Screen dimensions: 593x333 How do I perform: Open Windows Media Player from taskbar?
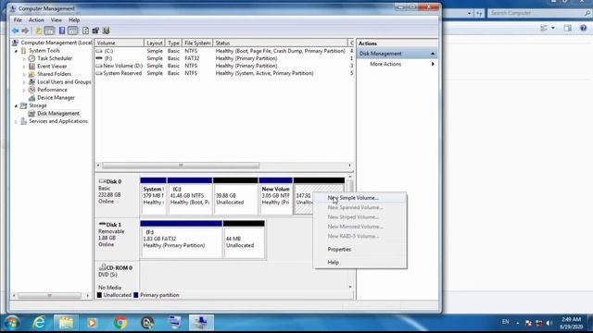[92, 323]
